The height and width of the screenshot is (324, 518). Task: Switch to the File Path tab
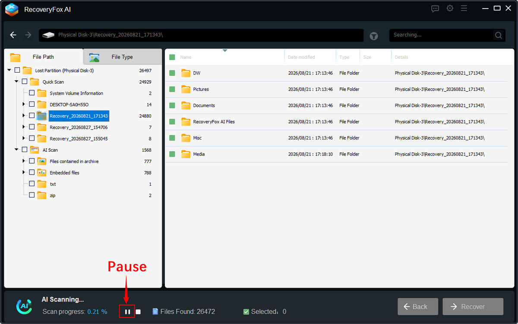coord(43,57)
